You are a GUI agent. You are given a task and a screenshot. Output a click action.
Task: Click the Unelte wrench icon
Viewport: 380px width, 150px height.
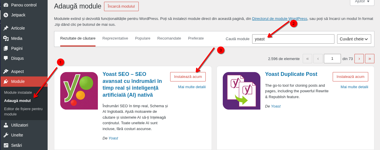pyautogui.click(x=6, y=135)
